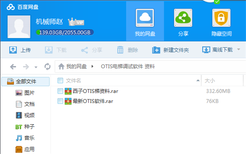Select file name 西子OTIS梯资料.rar
This screenshot has height=154, width=246.
tap(96, 91)
